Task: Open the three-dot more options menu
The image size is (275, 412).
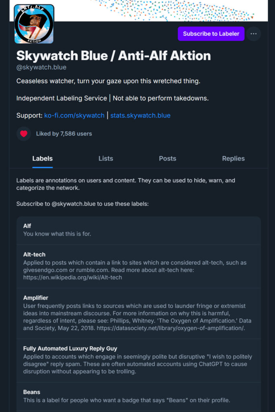Action: point(253,34)
